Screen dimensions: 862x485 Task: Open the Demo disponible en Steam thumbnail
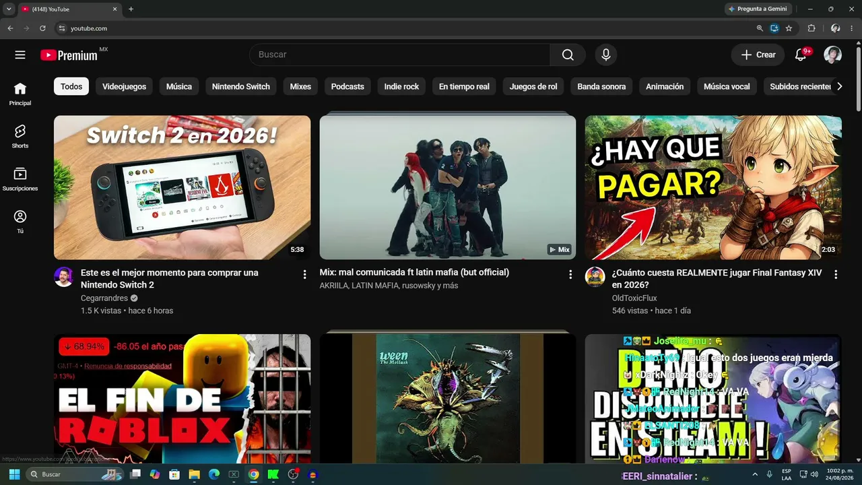(x=713, y=398)
